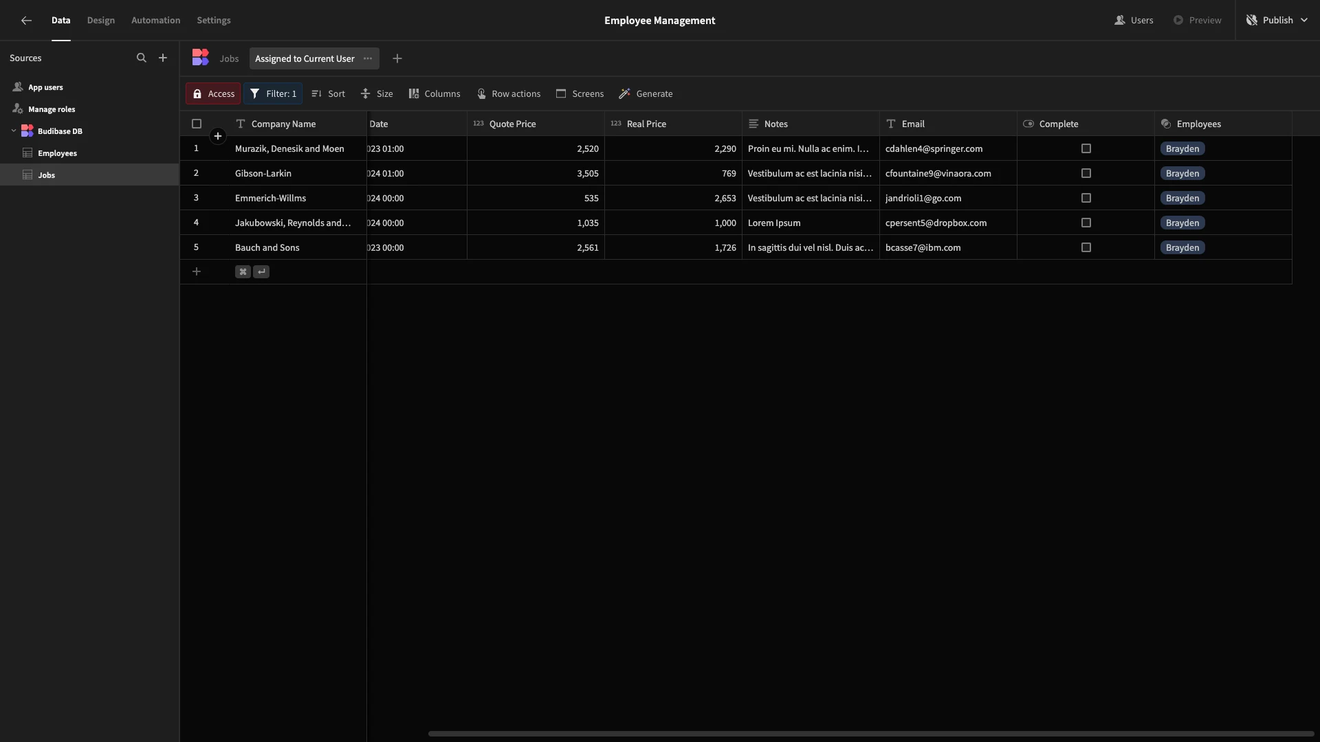Viewport: 1320px width, 742px height.
Task: Click the Email column header
Action: (948, 124)
